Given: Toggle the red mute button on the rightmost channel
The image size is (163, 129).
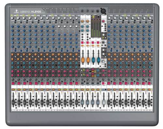Looking at the screenshot, I should pyautogui.click(x=149, y=83).
